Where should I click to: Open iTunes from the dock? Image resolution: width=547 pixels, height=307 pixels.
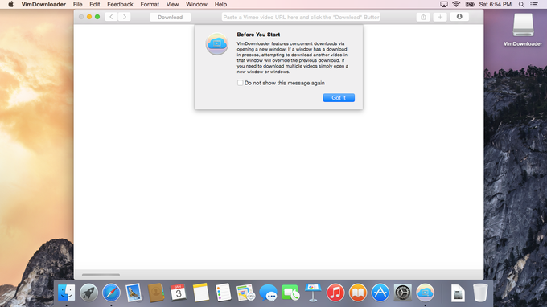click(335, 293)
